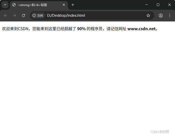The height and width of the screenshot is (135, 175).
Task: Reload the page
Action: coord(23,15)
